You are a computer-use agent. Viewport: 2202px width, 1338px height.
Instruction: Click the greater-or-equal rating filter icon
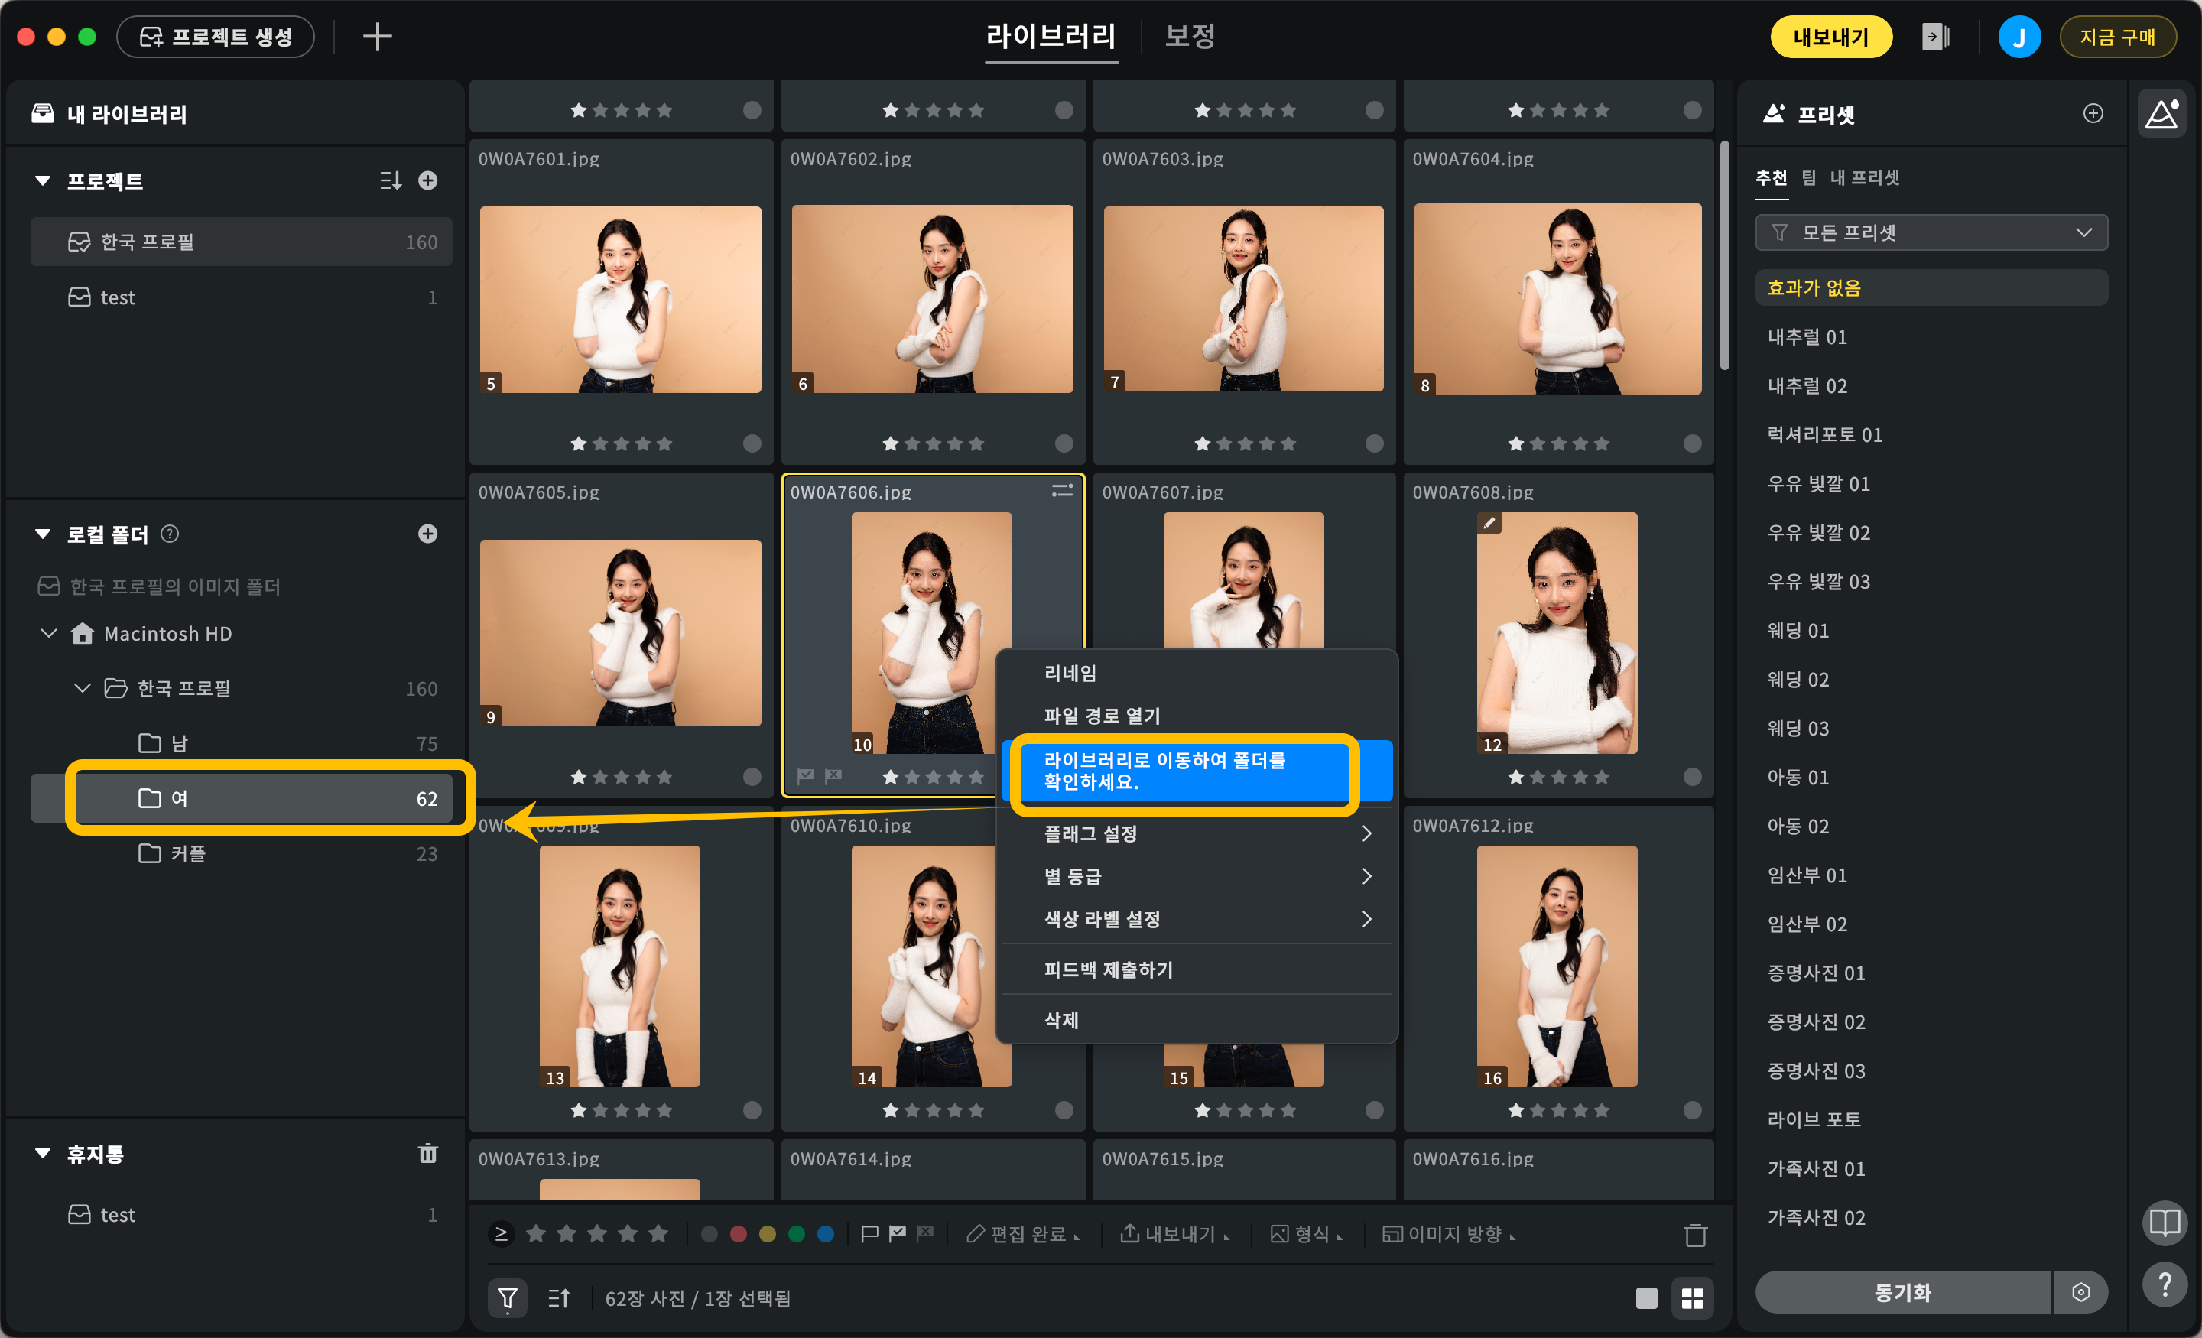click(502, 1233)
